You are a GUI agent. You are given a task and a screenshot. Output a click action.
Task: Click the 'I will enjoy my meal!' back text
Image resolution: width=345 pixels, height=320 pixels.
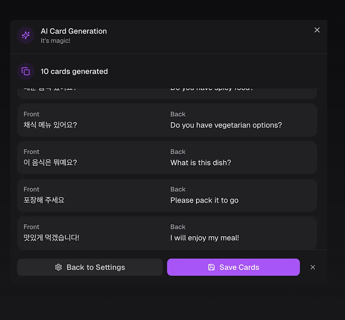pos(205,238)
